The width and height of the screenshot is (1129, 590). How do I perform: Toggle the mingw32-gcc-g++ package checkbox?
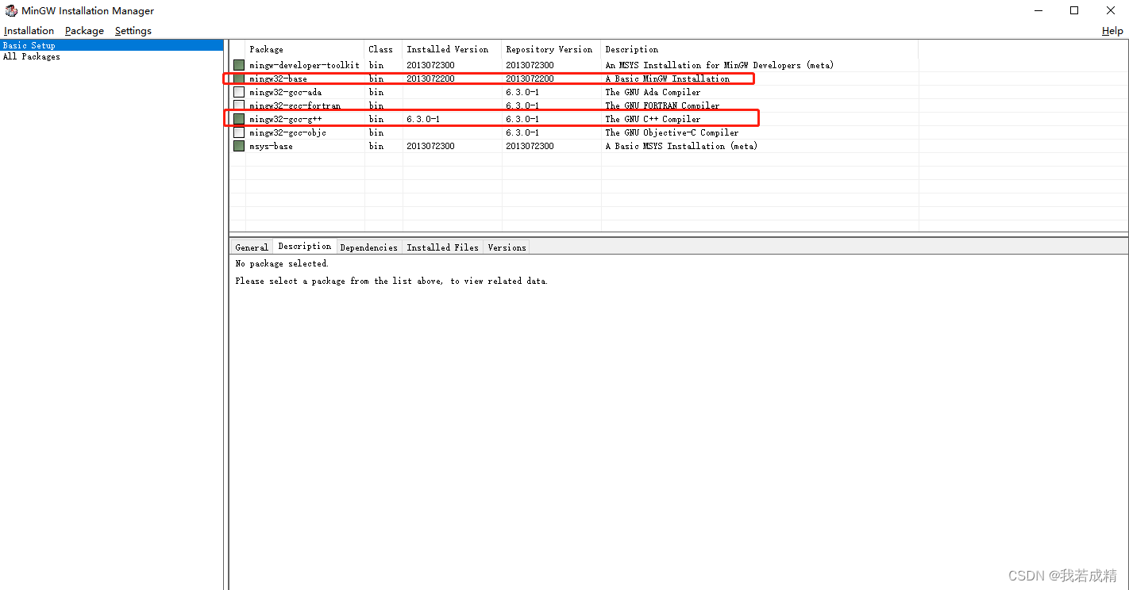pos(239,119)
